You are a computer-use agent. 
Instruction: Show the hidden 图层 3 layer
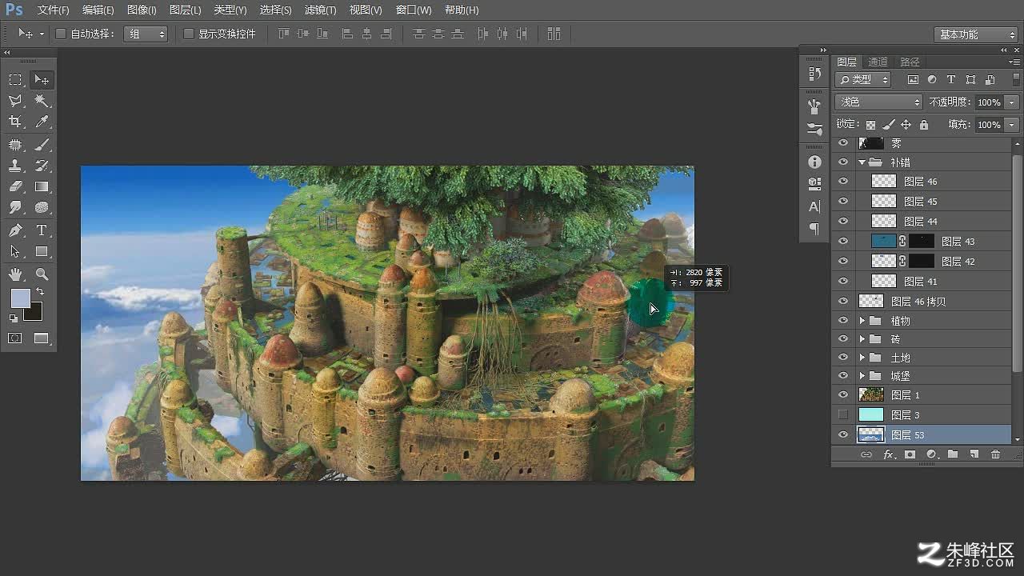coord(842,414)
